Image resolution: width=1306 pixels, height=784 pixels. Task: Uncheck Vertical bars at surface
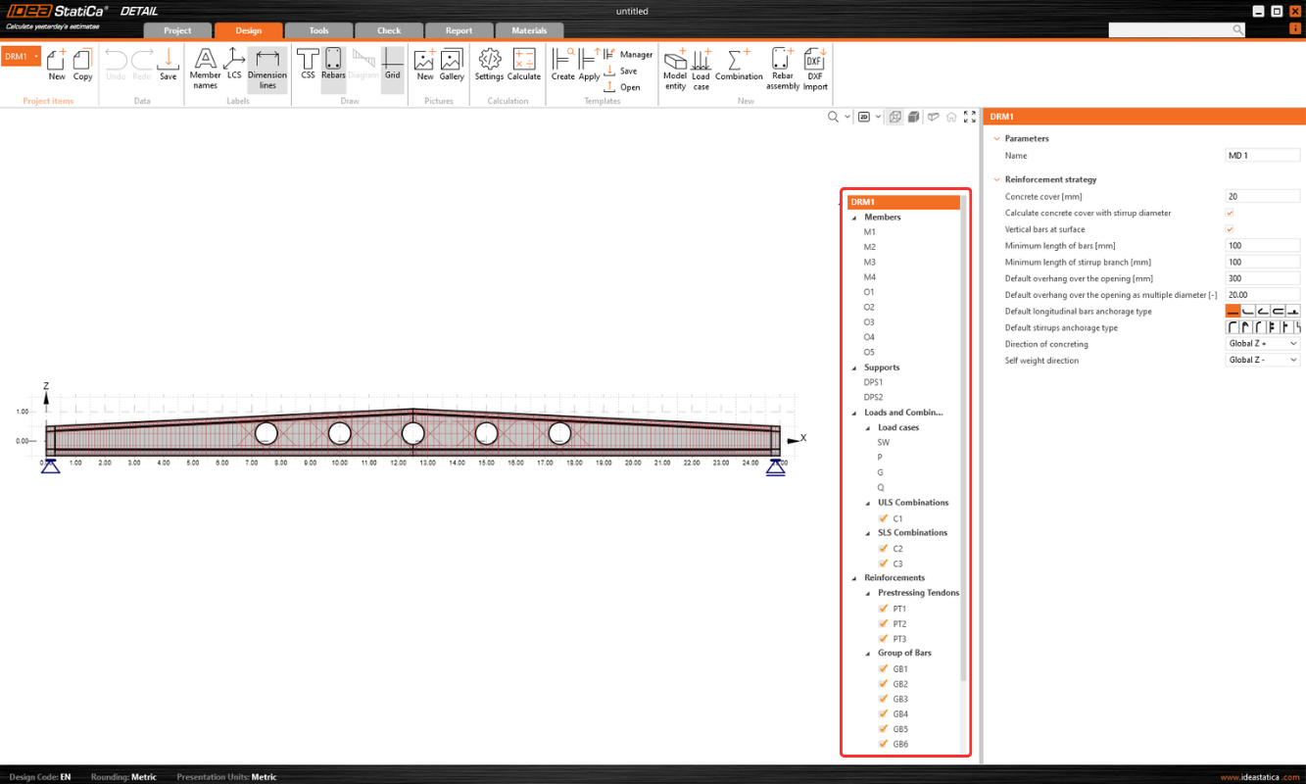pyautogui.click(x=1230, y=229)
